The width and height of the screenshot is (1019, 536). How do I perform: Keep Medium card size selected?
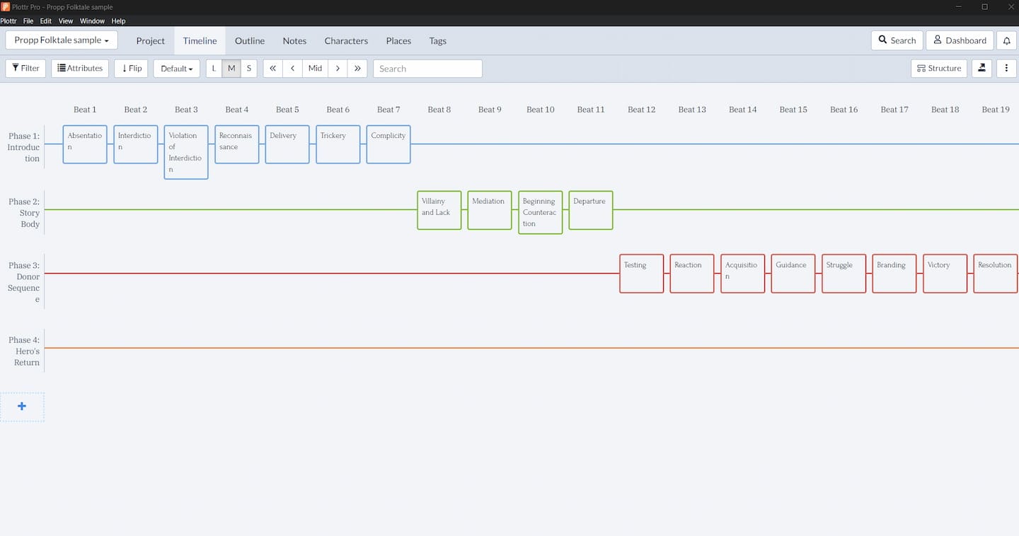231,68
